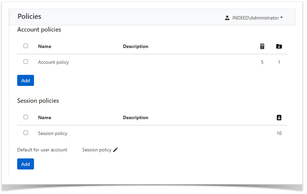Open the Account policy entry
The width and height of the screenshot is (307, 194).
point(53,62)
